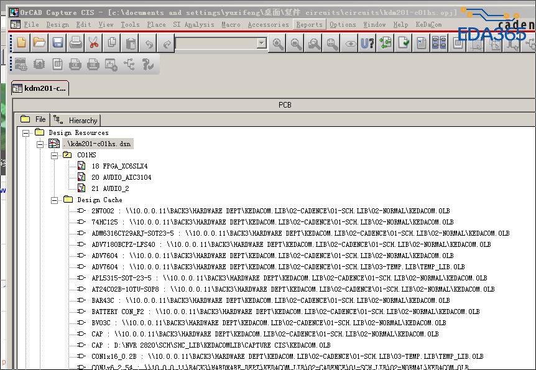
Task: Undo the last action via toolbar
Action: (149, 43)
